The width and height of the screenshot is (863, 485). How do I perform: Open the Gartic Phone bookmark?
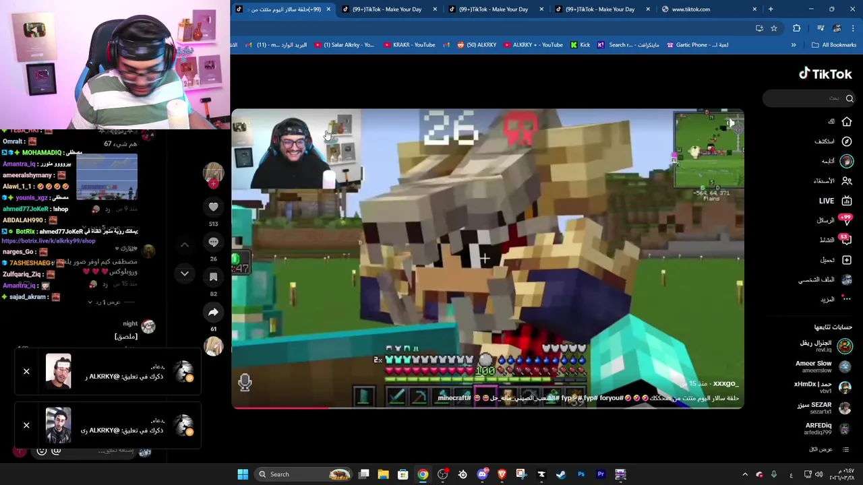[x=698, y=45]
